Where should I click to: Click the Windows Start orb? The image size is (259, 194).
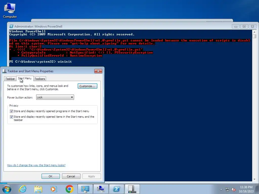(7, 189)
